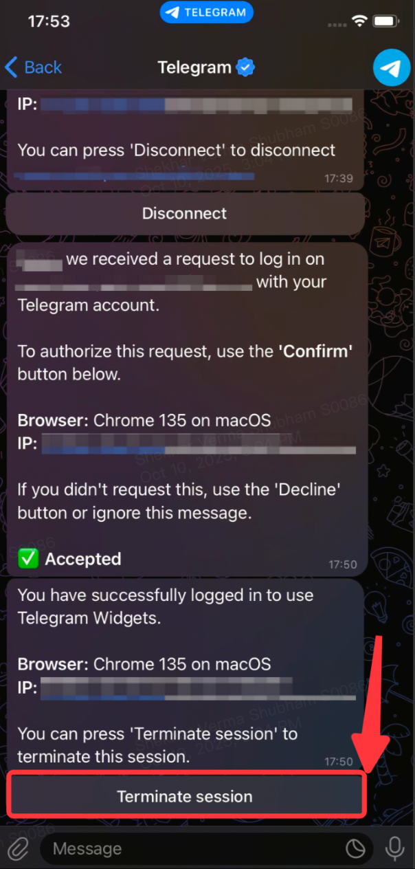Tap the paperclip attachment icon
The image size is (415, 869).
click(x=19, y=849)
